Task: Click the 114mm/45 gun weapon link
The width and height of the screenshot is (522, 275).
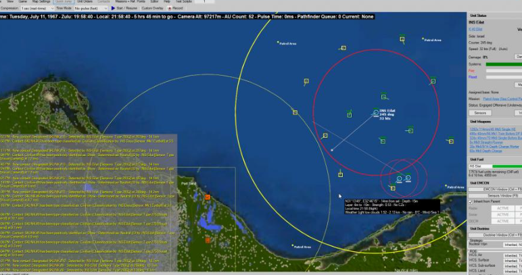Action: tap(492, 129)
